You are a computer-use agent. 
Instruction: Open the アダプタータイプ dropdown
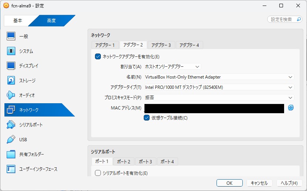pos(219,87)
